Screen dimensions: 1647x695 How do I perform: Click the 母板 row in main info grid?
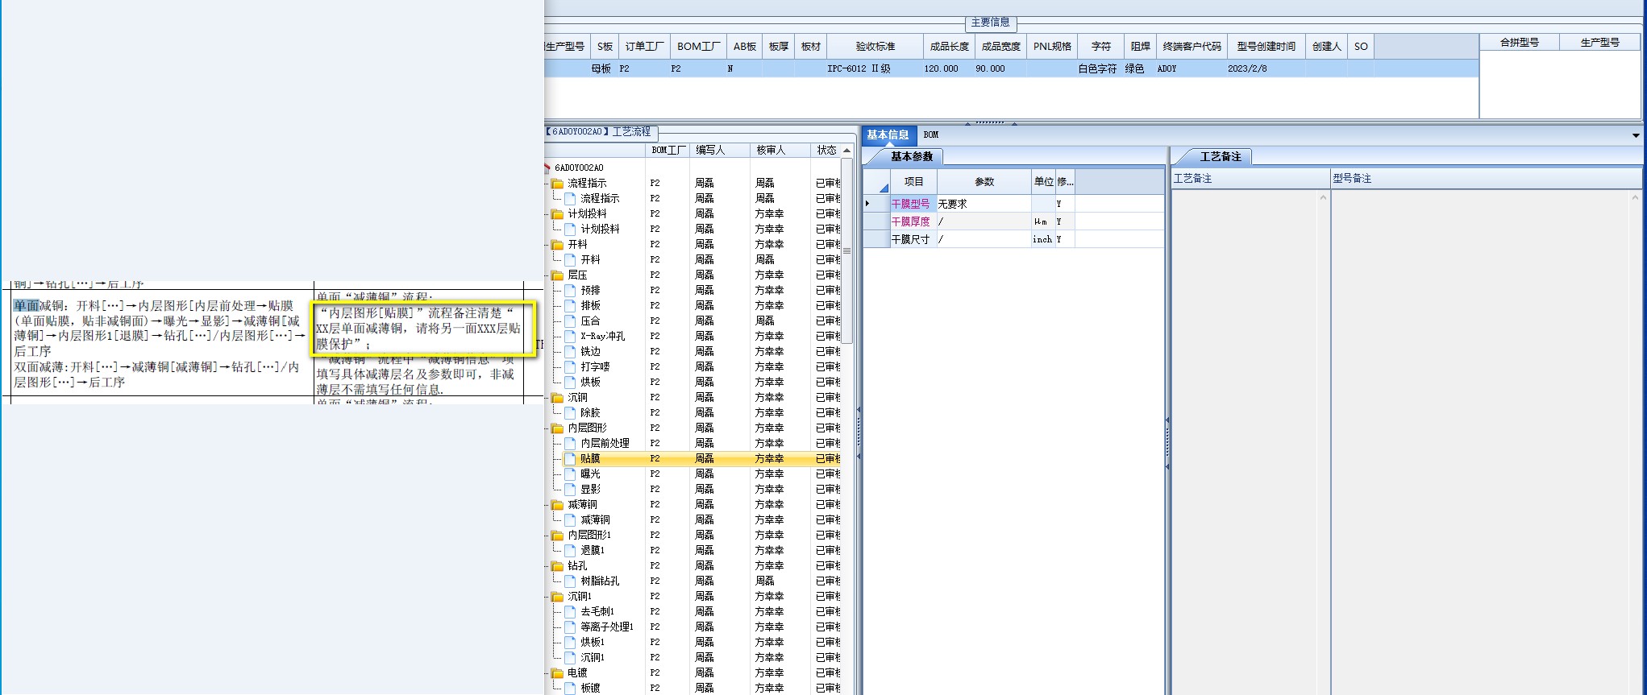coord(1012,69)
